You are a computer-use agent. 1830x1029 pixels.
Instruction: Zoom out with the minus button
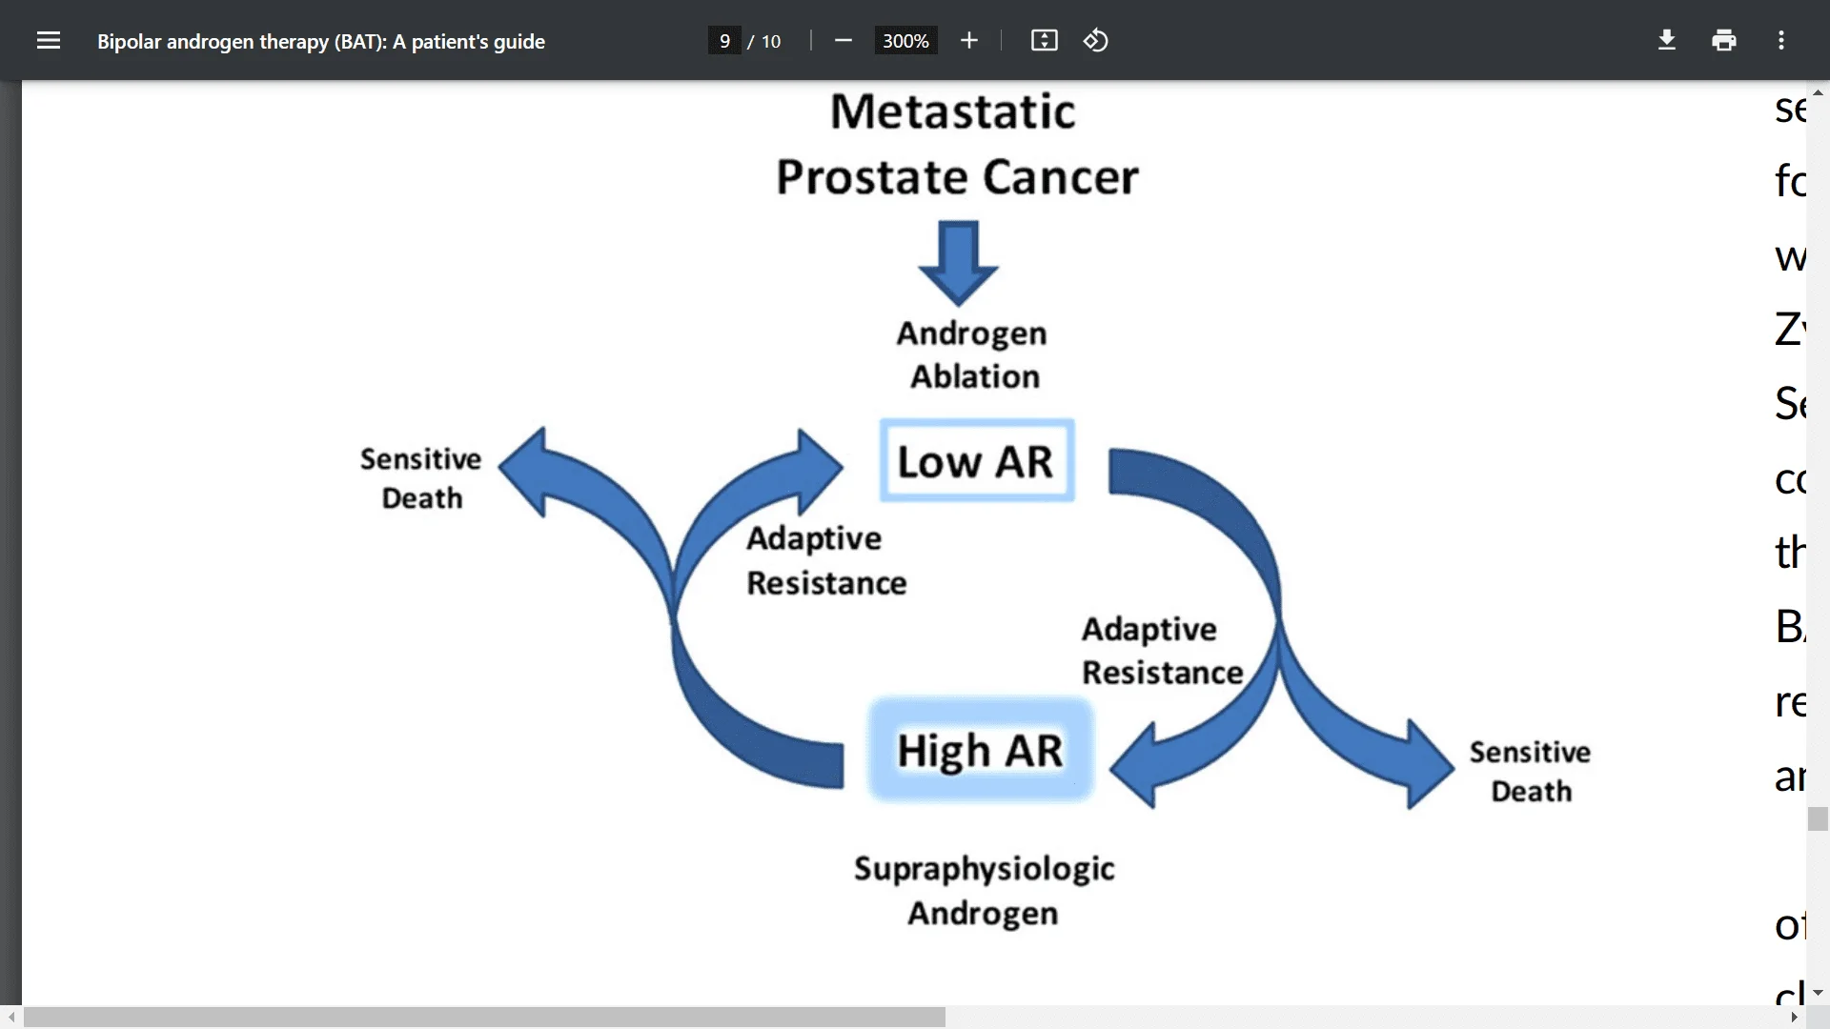click(x=843, y=40)
